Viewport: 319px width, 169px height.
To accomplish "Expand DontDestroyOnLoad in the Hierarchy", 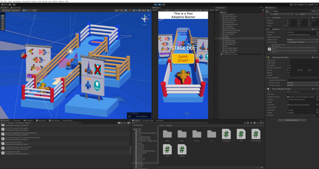I will [220, 54].
